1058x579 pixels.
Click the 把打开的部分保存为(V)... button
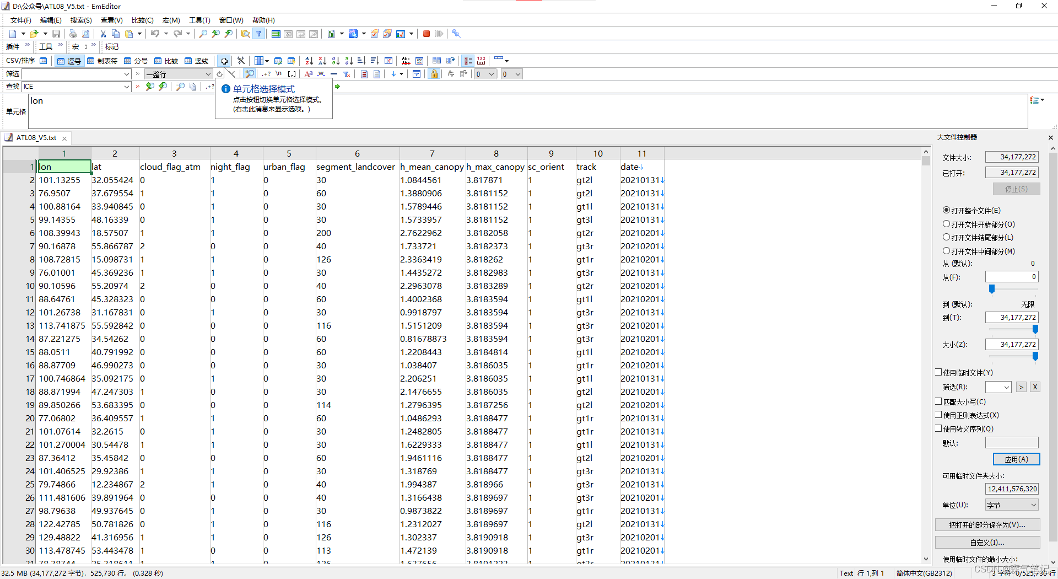[x=987, y=525]
